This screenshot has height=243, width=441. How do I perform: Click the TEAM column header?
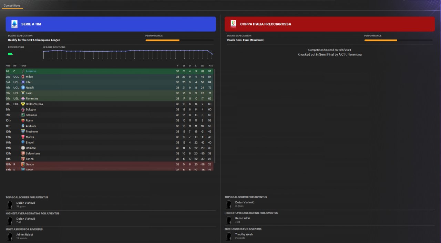pos(23,66)
